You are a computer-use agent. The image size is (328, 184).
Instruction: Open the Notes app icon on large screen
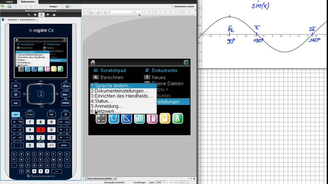(x=165, y=118)
